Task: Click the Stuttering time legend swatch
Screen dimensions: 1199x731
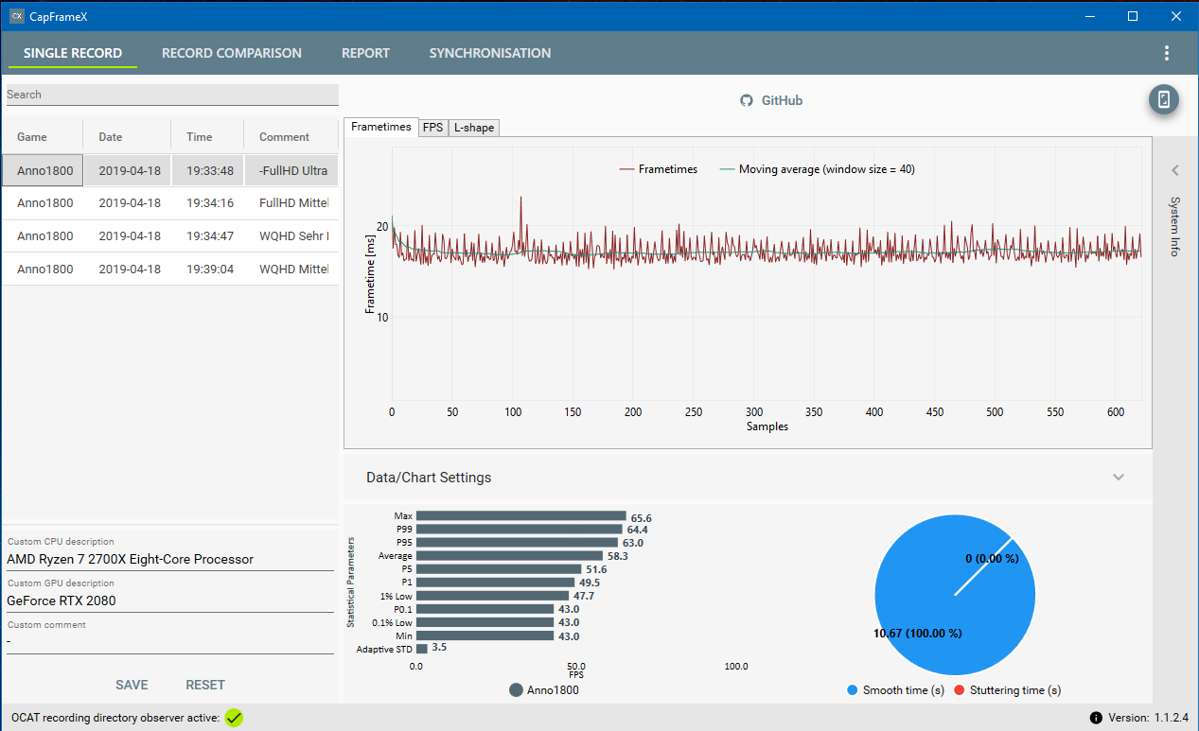Action: click(x=959, y=690)
